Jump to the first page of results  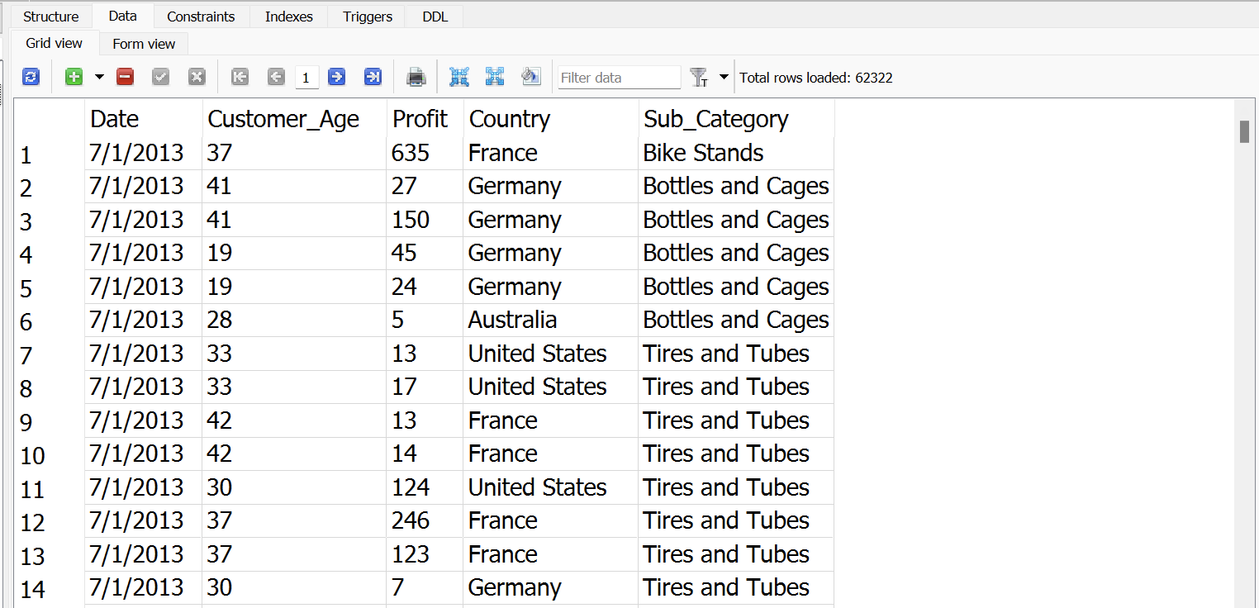pos(240,76)
